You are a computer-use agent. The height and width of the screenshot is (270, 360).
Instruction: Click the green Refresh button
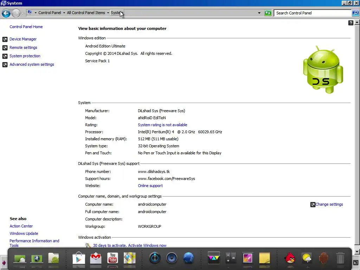pyautogui.click(x=268, y=13)
